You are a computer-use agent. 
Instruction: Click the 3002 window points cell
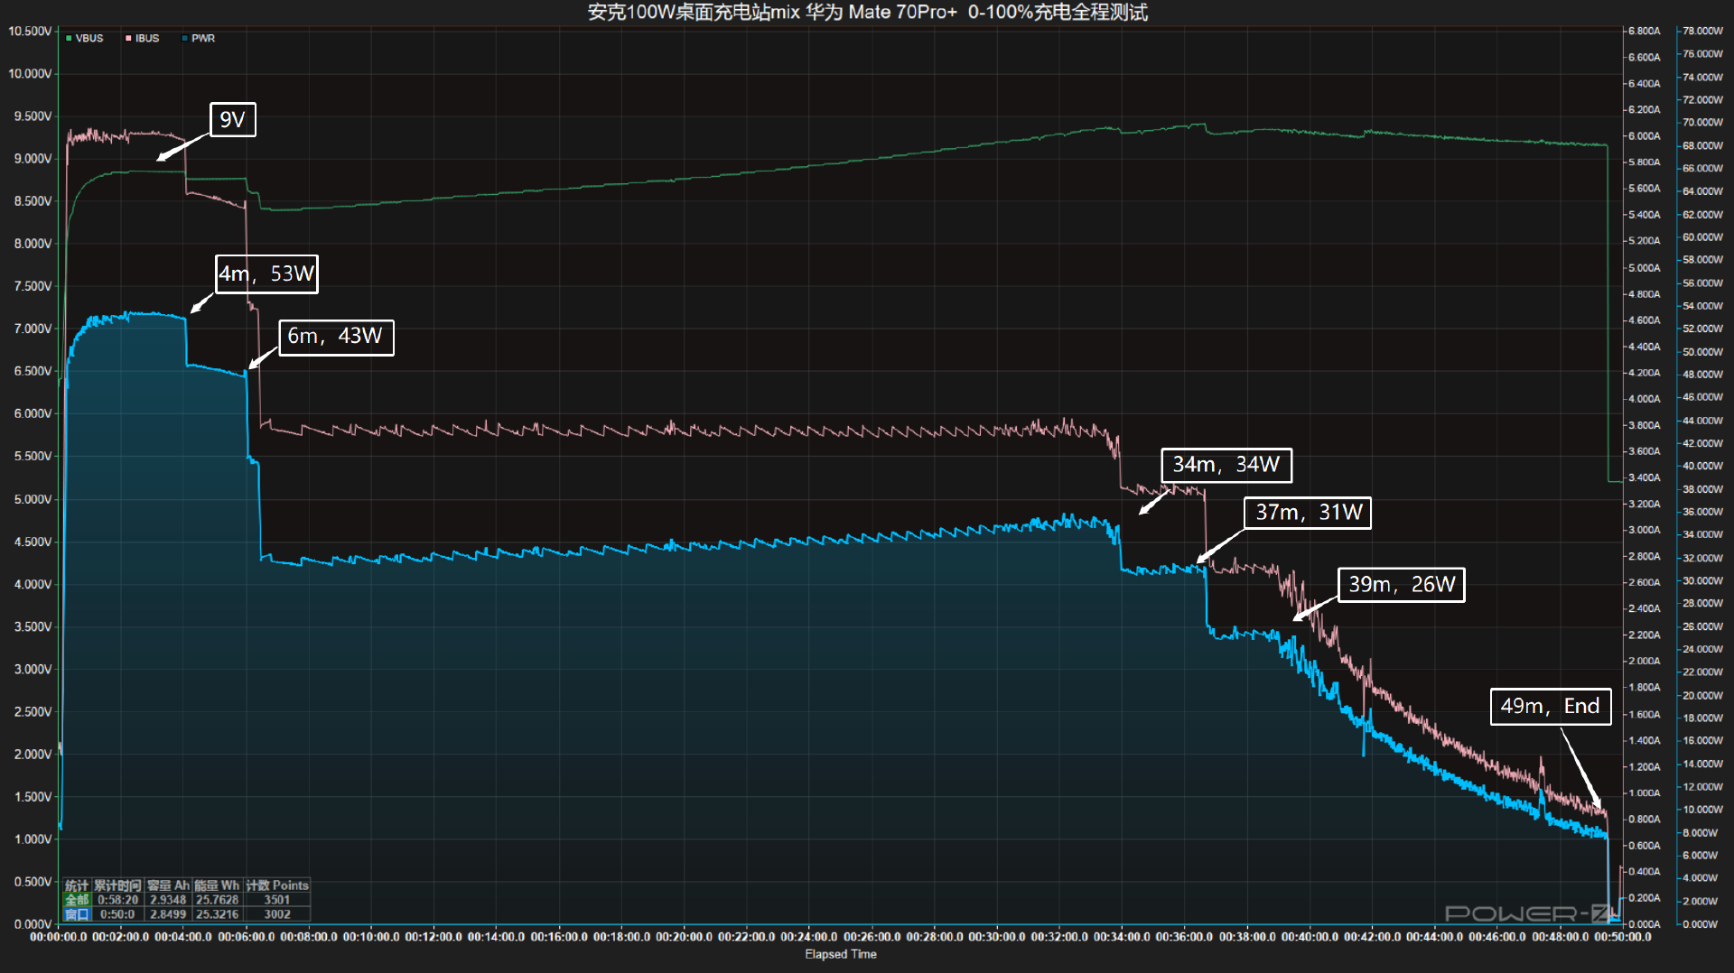277,914
